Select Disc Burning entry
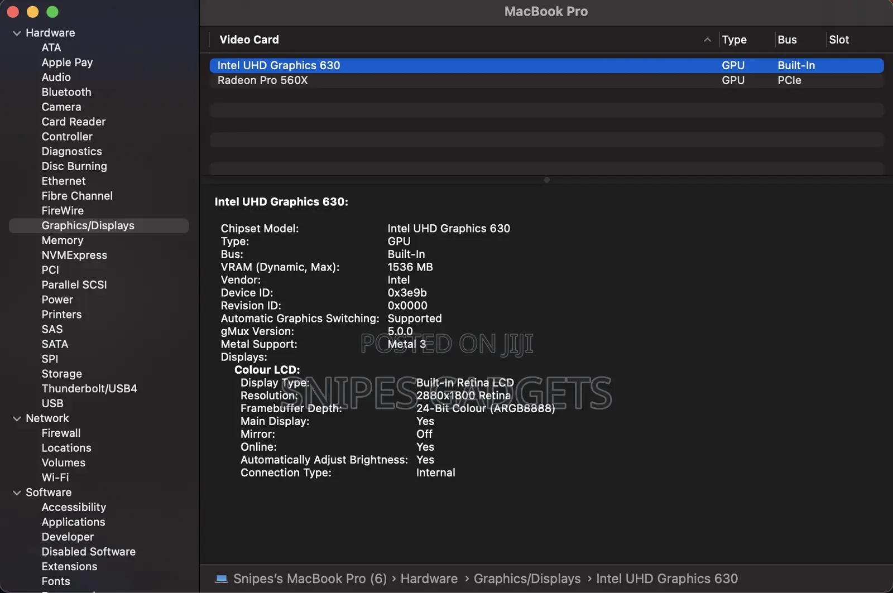Screen dimensions: 893x593 (74, 166)
